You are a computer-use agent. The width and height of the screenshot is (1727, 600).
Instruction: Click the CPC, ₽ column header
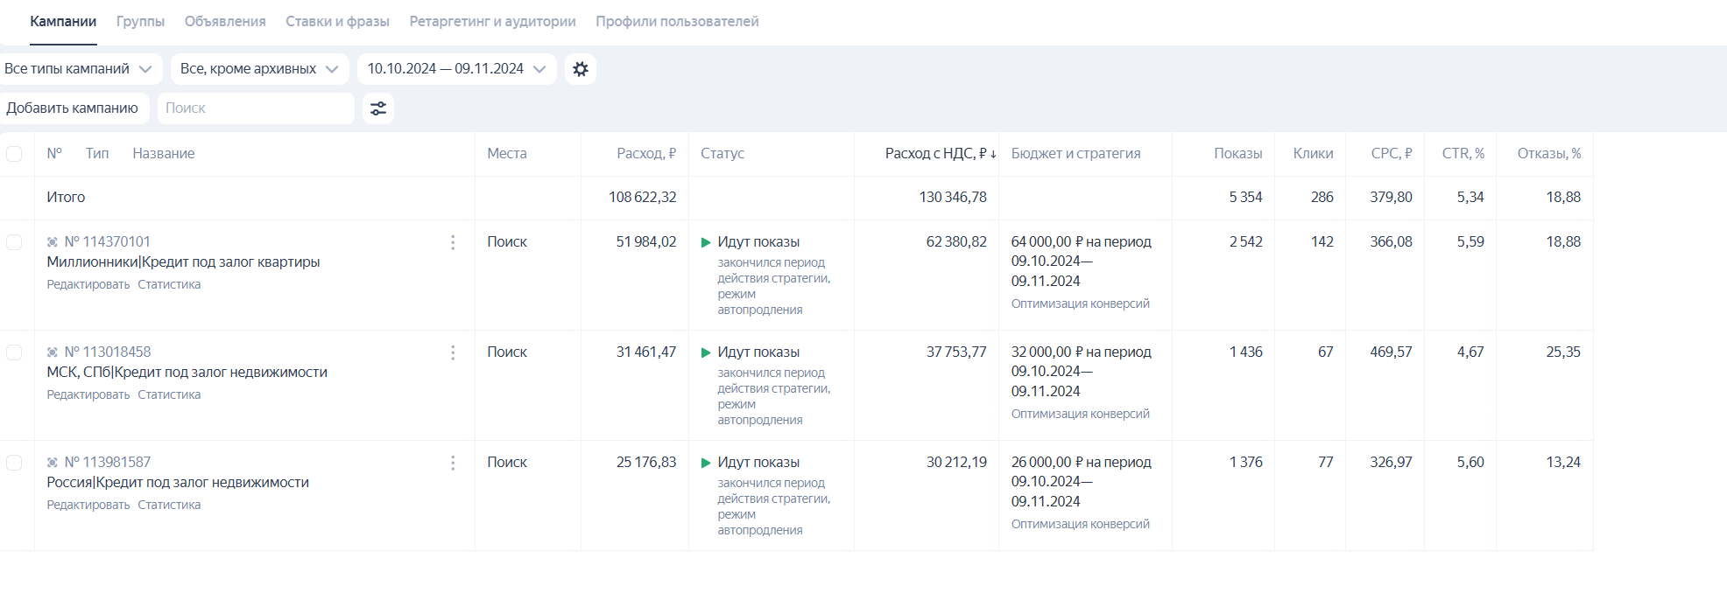click(1392, 154)
